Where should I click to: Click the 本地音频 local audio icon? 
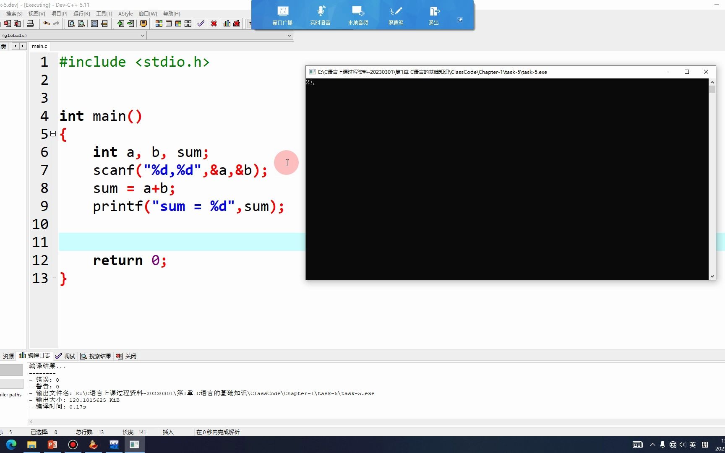point(358,16)
